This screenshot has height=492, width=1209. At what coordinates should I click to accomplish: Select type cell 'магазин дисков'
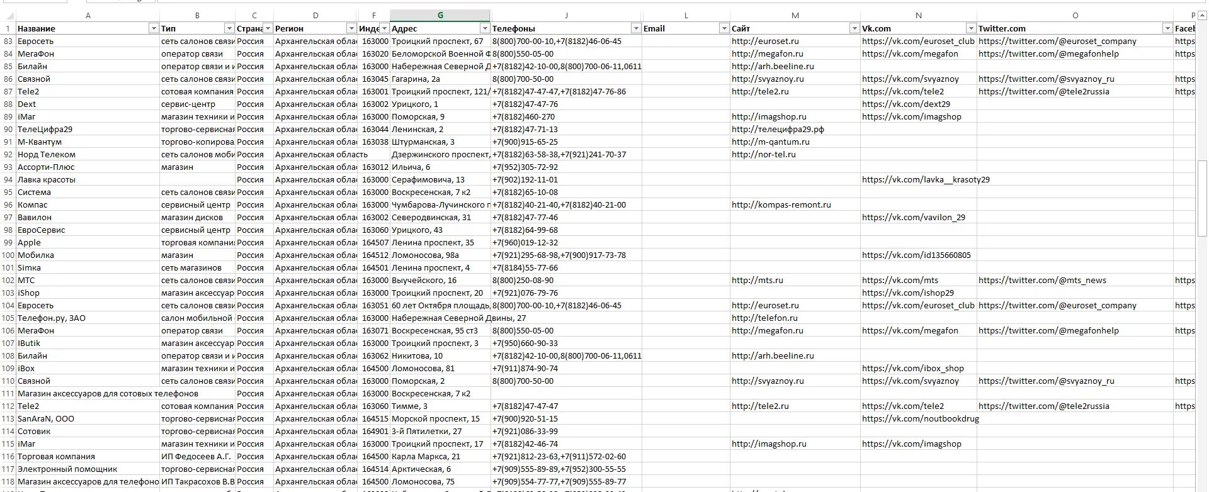point(197,217)
